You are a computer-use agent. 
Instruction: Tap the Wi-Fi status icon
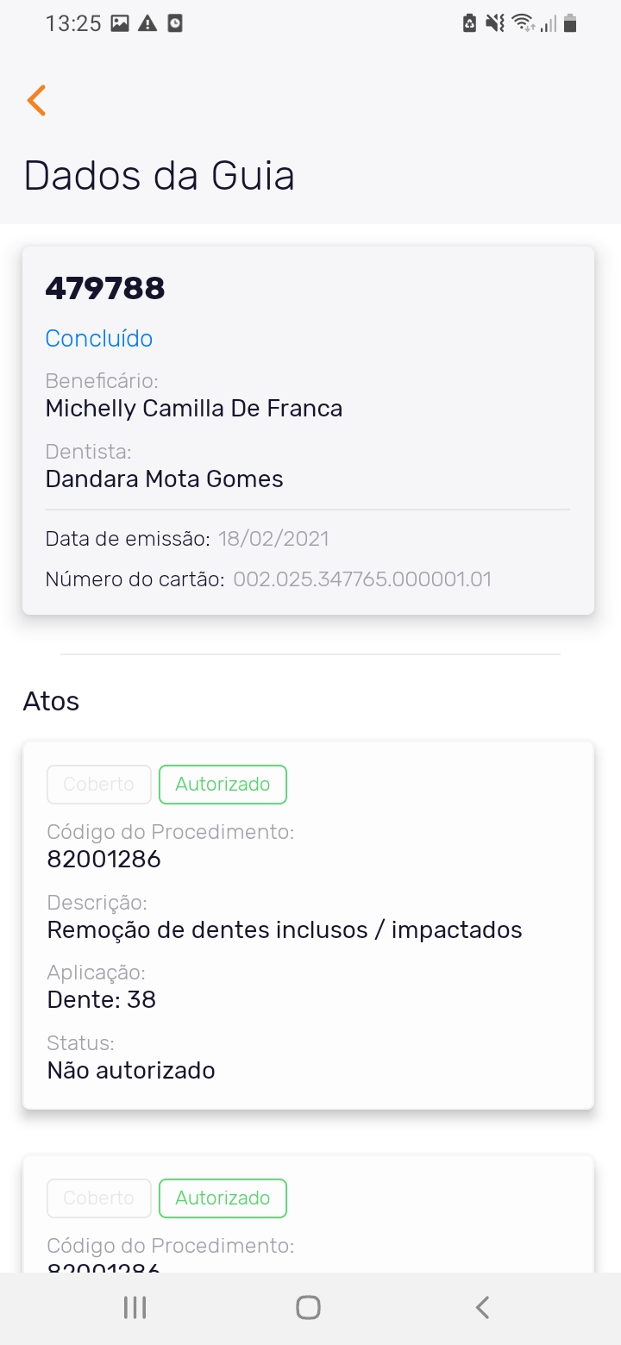coord(522,23)
